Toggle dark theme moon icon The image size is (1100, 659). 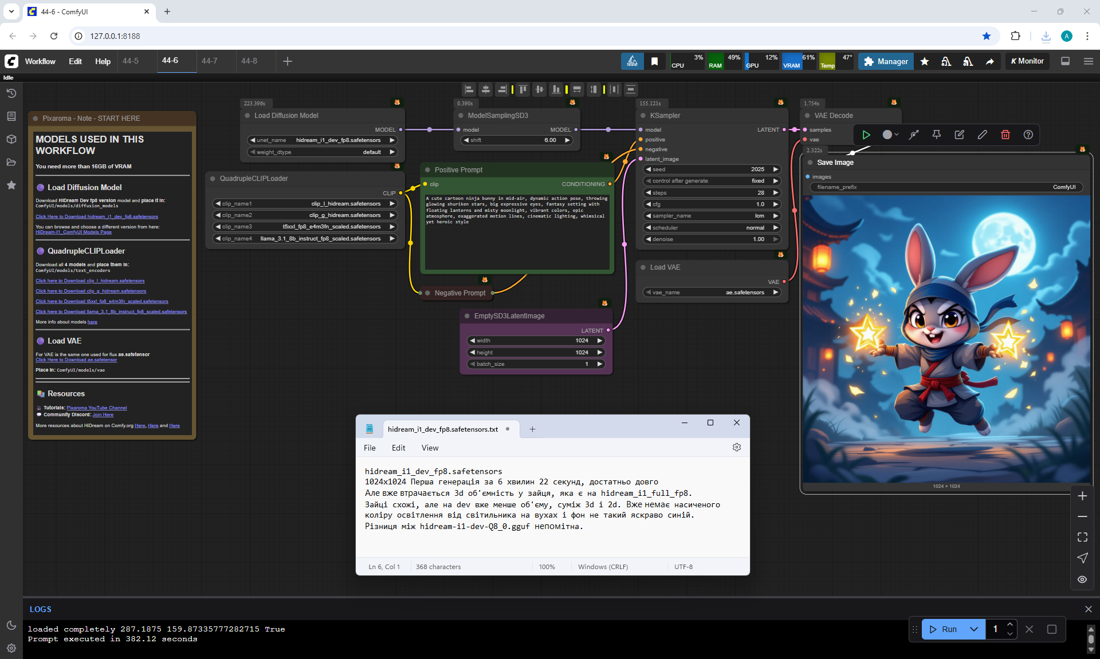click(x=11, y=625)
